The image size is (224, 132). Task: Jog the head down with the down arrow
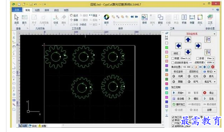(188, 52)
